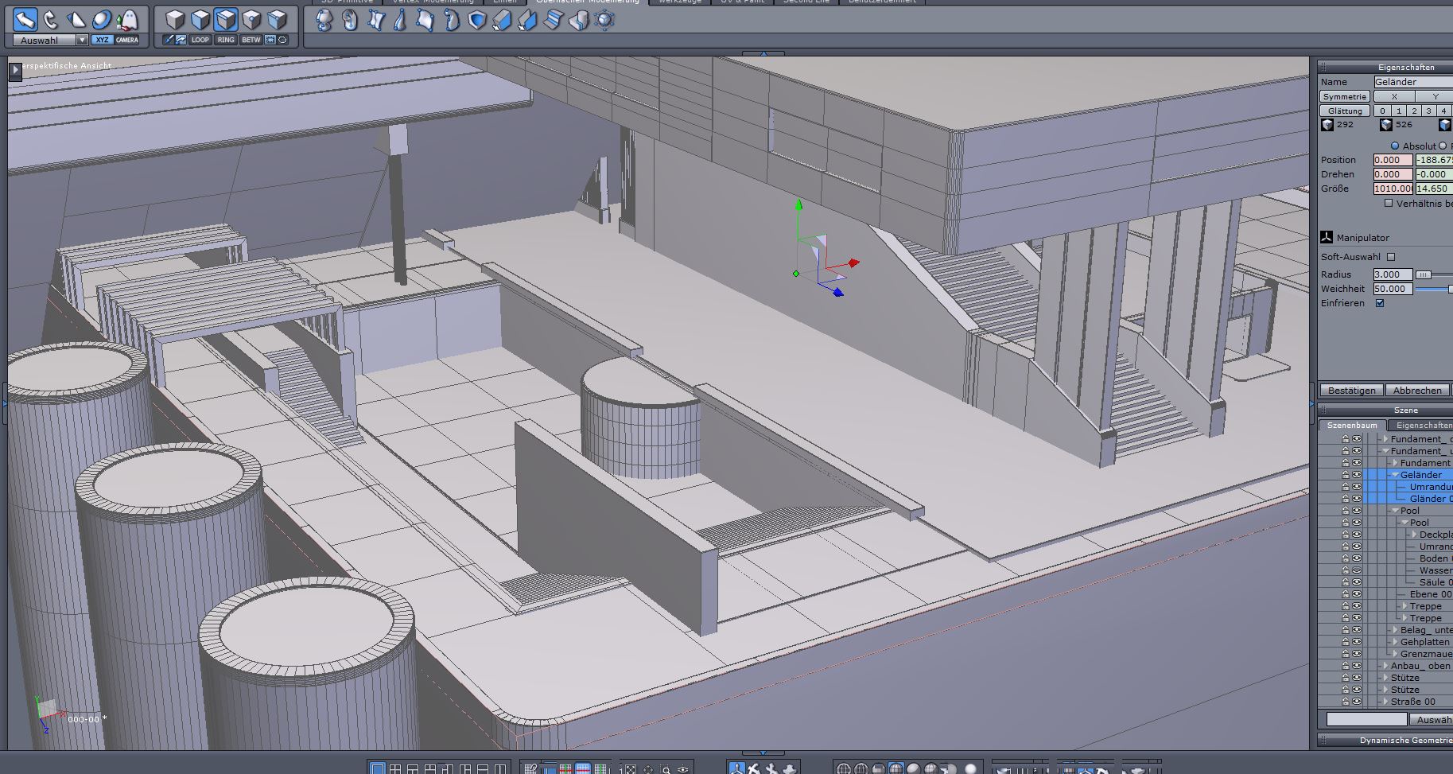The height and width of the screenshot is (774, 1453).
Task: Click the Manipulator icon in properties
Action: tap(1327, 237)
